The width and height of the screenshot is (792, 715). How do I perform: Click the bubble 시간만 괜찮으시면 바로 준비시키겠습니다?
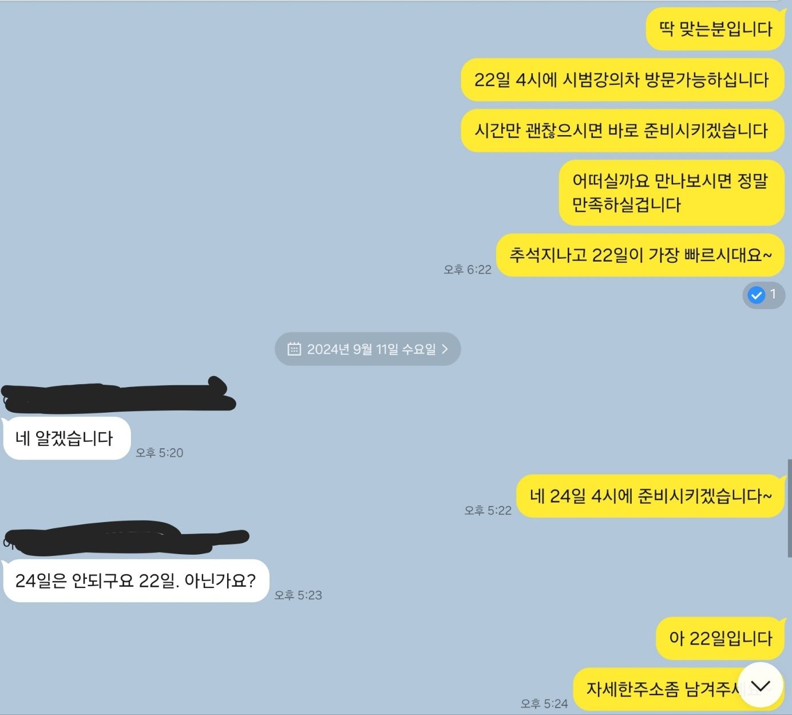[622, 131]
